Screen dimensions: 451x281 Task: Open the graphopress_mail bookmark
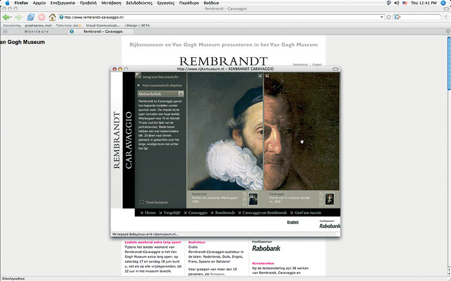tap(38, 25)
